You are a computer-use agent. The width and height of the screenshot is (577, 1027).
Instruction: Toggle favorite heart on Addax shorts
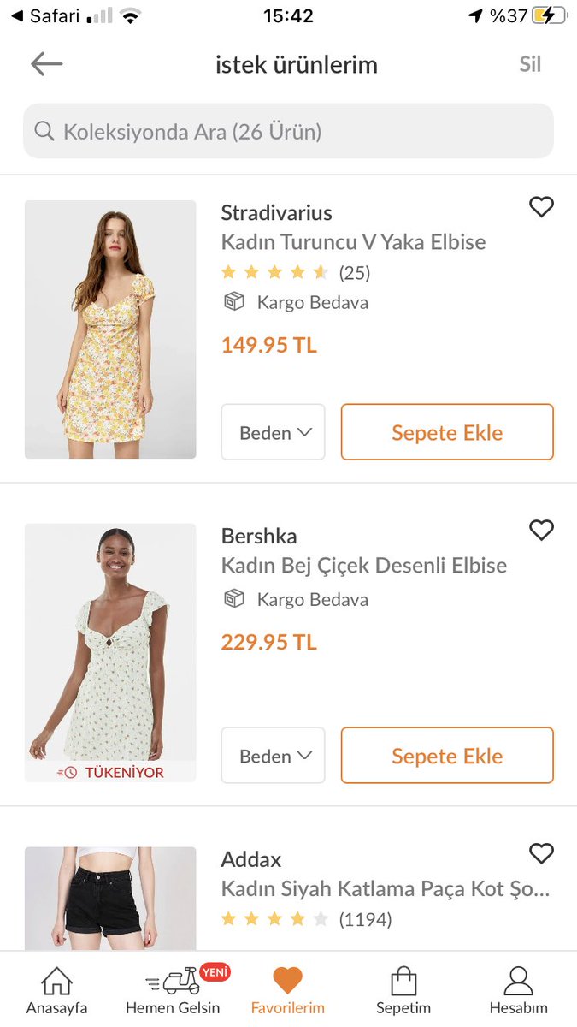pos(541,853)
